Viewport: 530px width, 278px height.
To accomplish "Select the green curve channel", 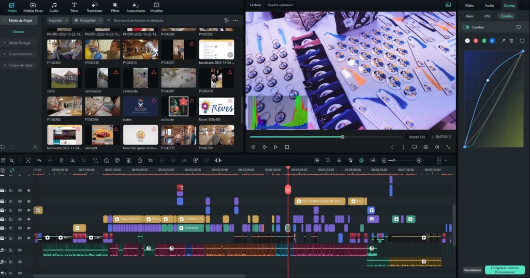I will point(484,41).
